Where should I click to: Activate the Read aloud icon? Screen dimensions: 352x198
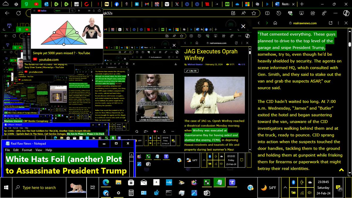tap(243, 13)
